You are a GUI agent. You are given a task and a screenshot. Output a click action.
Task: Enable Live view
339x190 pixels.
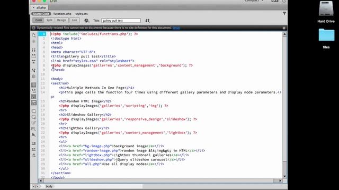pos(74,20)
